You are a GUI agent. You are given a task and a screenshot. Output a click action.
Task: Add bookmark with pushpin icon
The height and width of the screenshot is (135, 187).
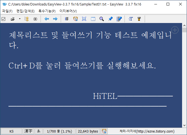pos(110,19)
